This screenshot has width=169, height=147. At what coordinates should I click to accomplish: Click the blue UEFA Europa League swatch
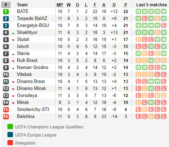click(10, 135)
